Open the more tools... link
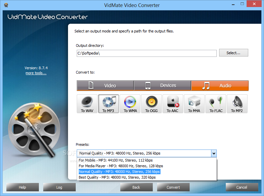This screenshot has width=264, height=196. [x=36, y=73]
